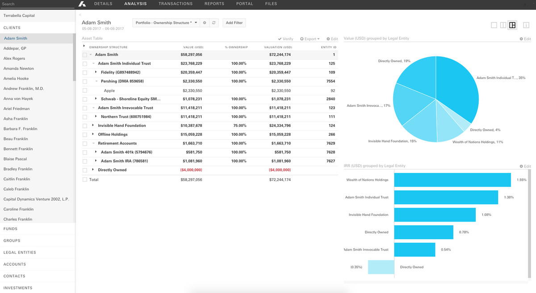536x293 pixels.
Task: Tick the checkbox for Offline Holdings
Action: point(85,134)
